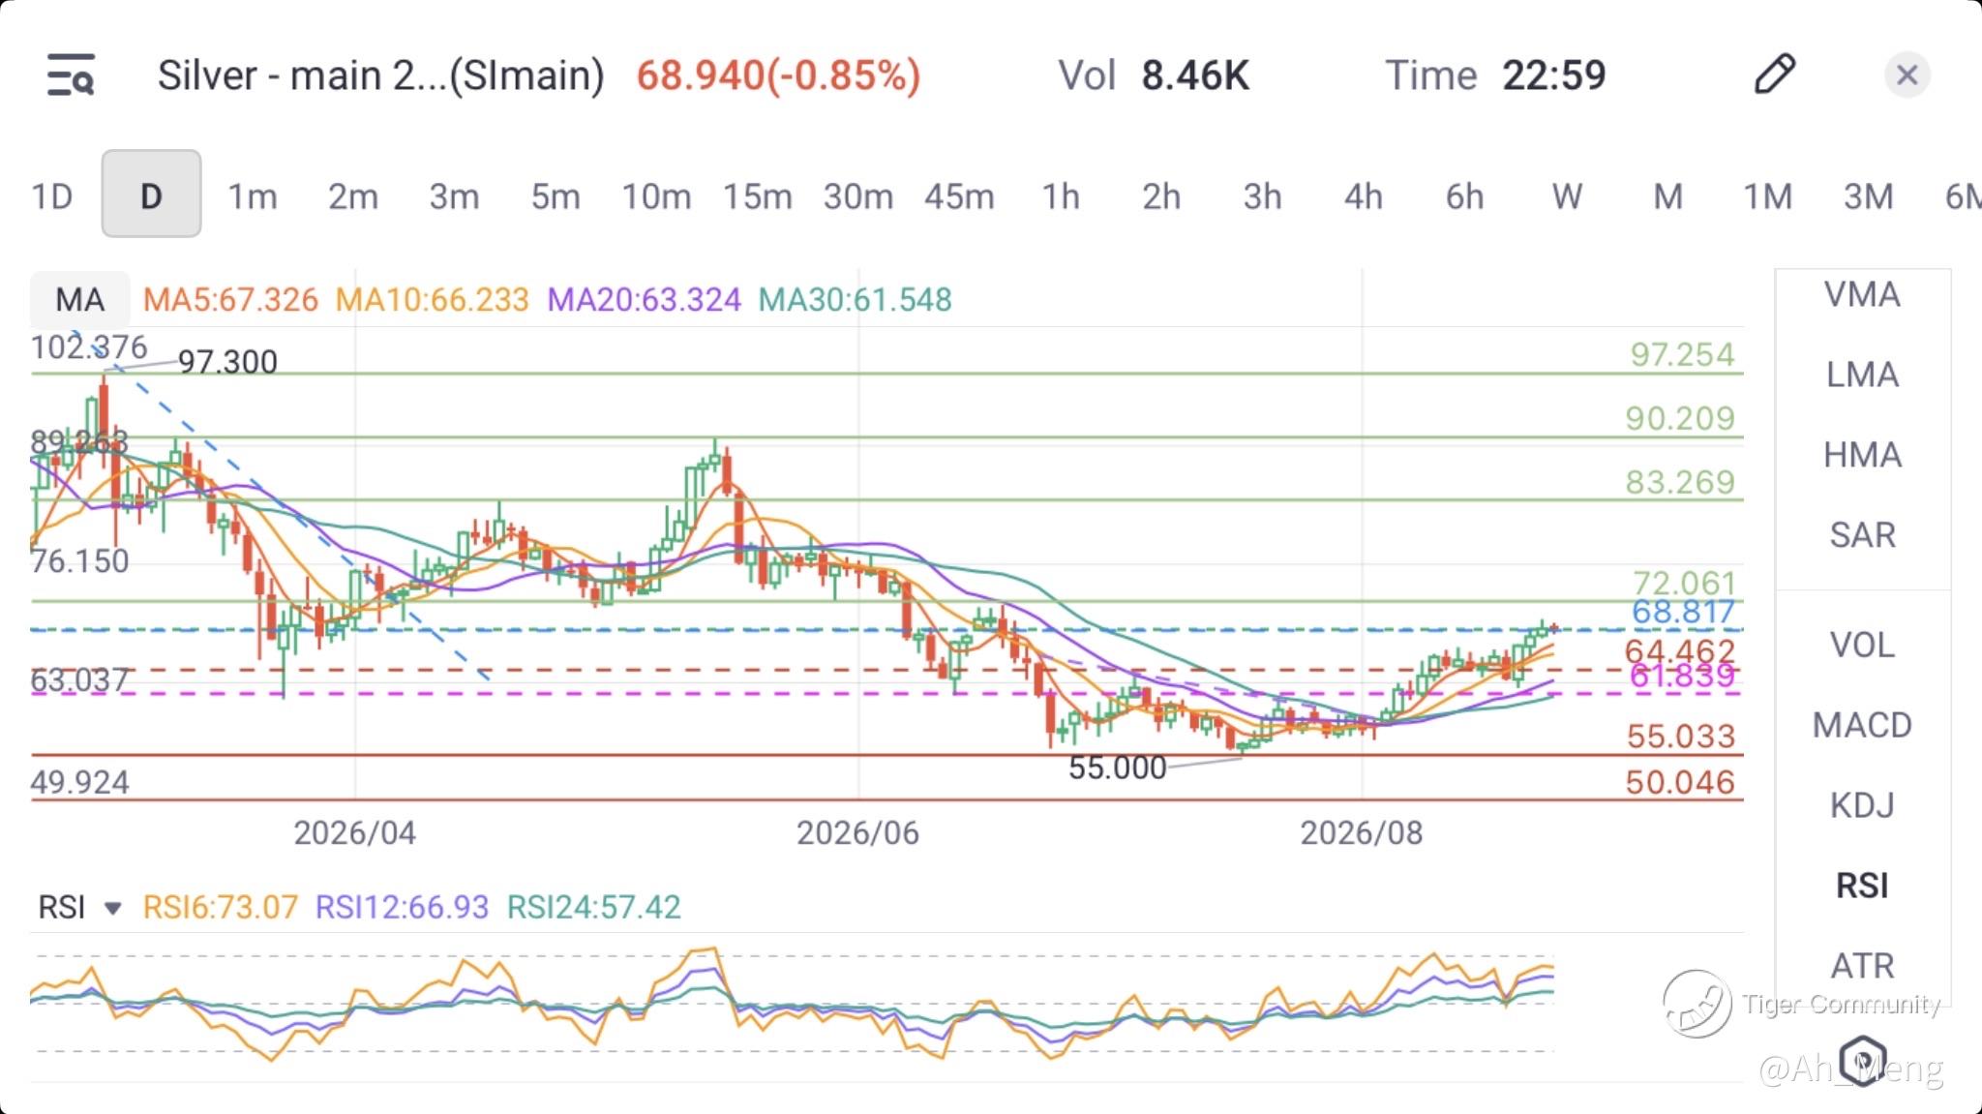1982x1114 pixels.
Task: Tap the Silver main (SImain) symbol name
Action: [381, 75]
